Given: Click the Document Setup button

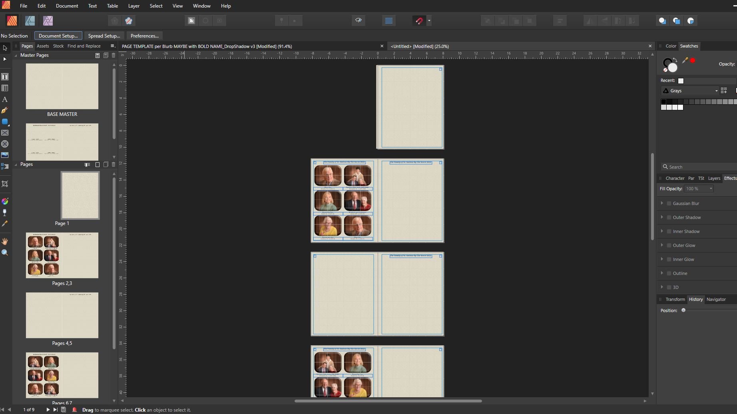Looking at the screenshot, I should click(58, 36).
